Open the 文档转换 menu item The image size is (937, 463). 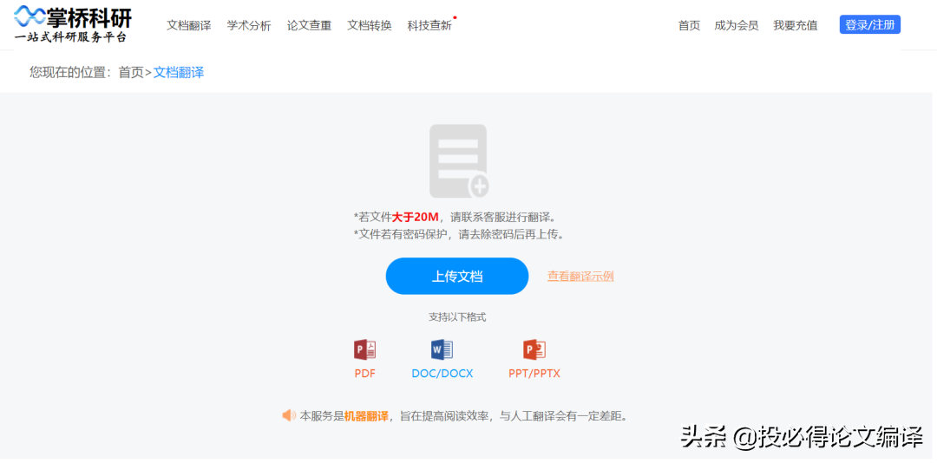[x=370, y=26]
